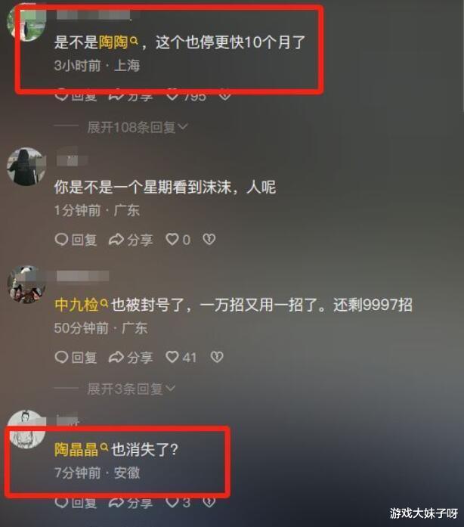This screenshot has width=464, height=527.
Task: Dislike the 陶晶晶 comment from 安徽
Action: click(x=209, y=502)
